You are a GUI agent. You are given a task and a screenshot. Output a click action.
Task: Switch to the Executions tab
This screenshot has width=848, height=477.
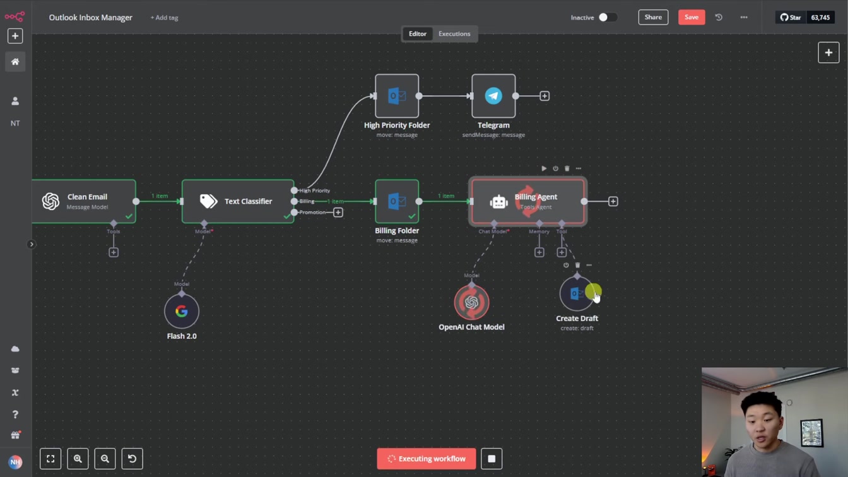[x=454, y=34]
